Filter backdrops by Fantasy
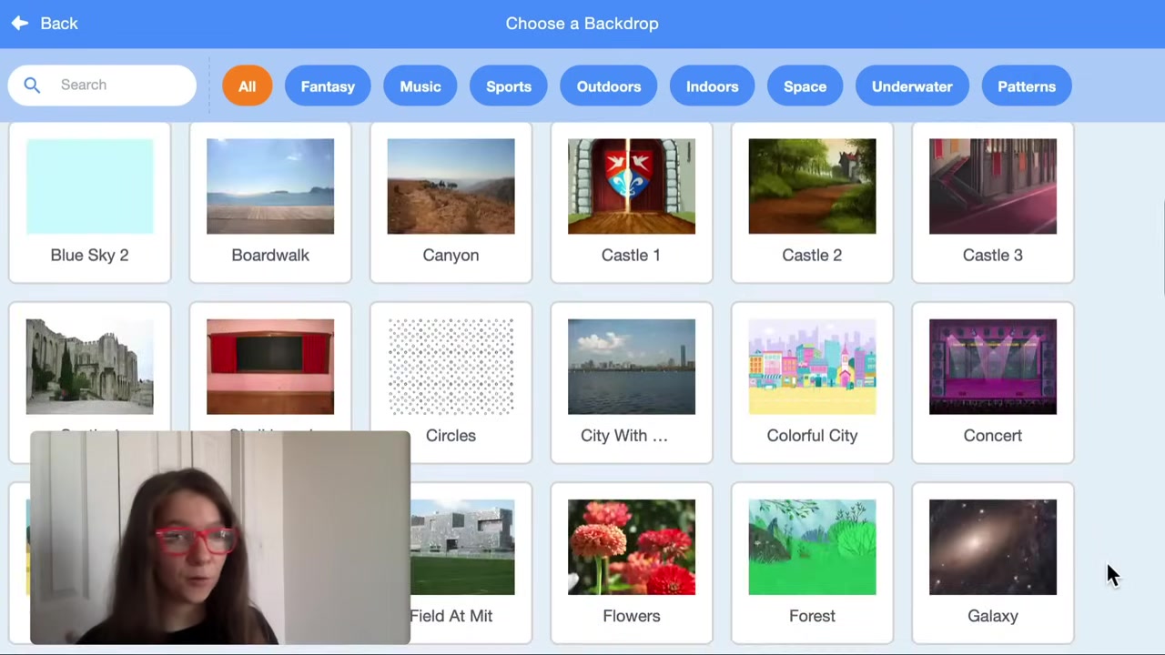1165x655 pixels. (328, 86)
